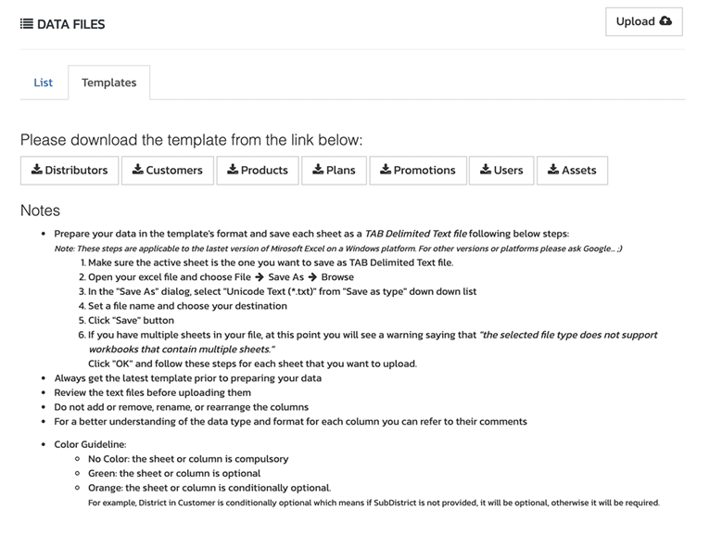Click the DATA FILES heading text
Screen dimensions: 722x536
coord(71,24)
